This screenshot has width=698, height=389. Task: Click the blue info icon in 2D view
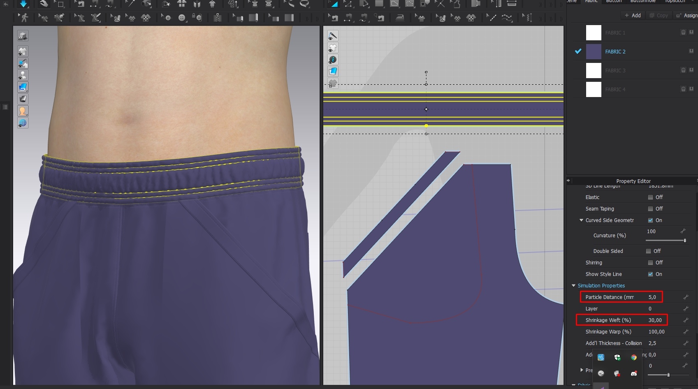click(333, 60)
